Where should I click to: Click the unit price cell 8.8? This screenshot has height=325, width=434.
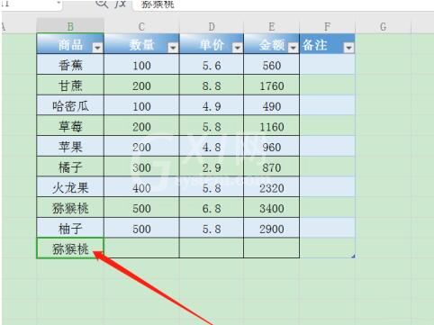pos(212,86)
